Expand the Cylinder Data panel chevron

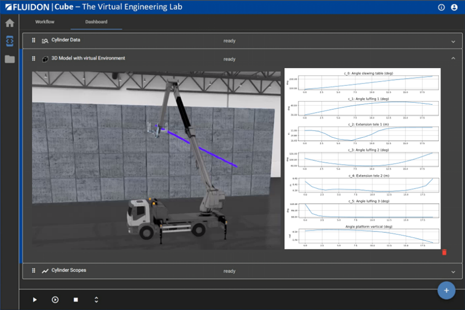(x=453, y=41)
